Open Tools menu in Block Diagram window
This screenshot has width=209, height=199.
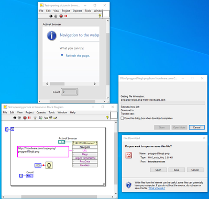tap(51, 112)
